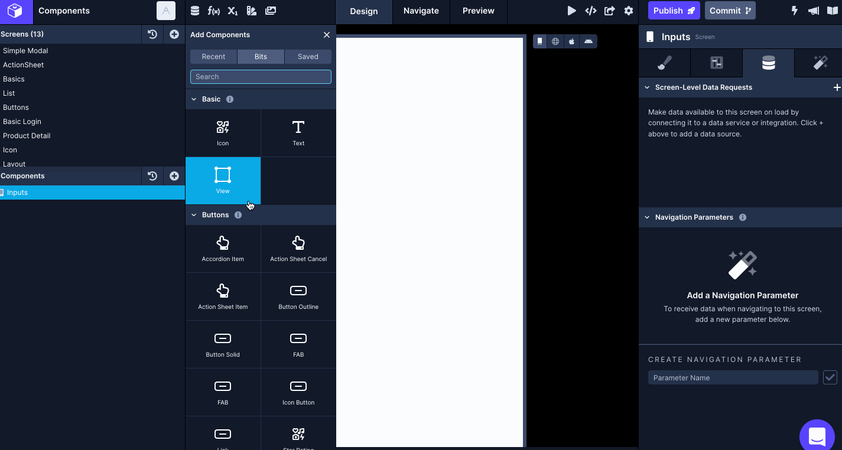842x450 pixels.
Task: Click the history icon in Screens header
Action: (x=152, y=34)
